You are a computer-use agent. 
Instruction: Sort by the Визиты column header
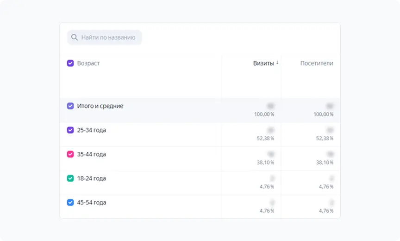(x=263, y=63)
